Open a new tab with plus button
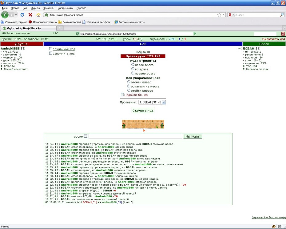Image resolution: width=286 pixels, height=229 pixels. 60,28
